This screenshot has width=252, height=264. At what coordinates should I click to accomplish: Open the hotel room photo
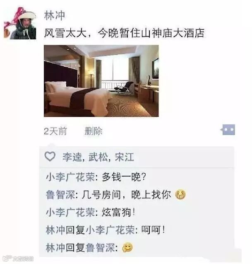point(101,81)
